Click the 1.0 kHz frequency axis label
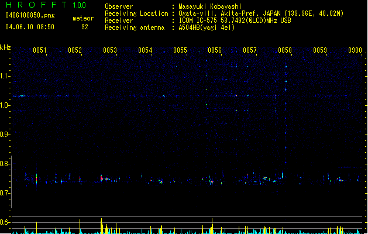This screenshot has height=234, width=368. [x=5, y=105]
